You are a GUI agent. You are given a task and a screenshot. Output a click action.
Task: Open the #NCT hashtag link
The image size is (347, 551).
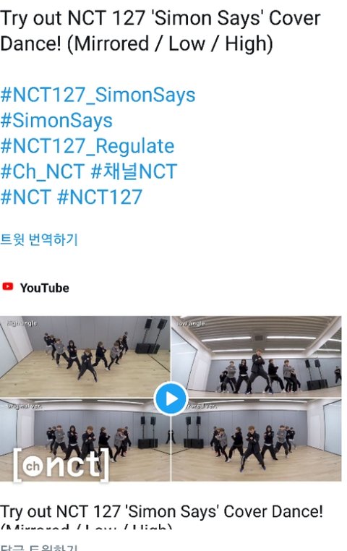pyautogui.click(x=25, y=197)
